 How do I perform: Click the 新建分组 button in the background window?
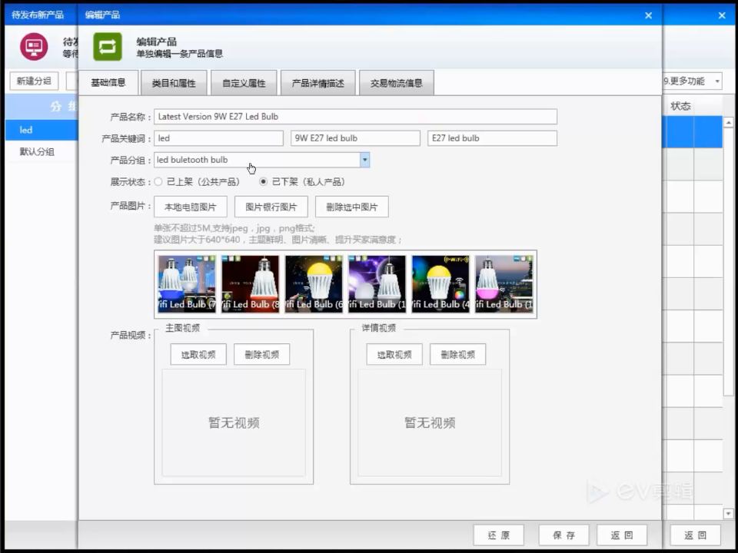[x=34, y=81]
